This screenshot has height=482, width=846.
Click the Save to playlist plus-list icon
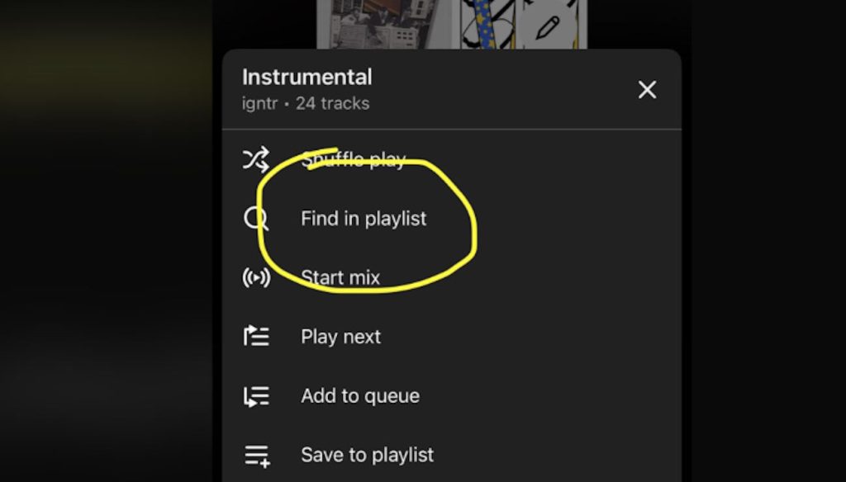pyautogui.click(x=256, y=455)
